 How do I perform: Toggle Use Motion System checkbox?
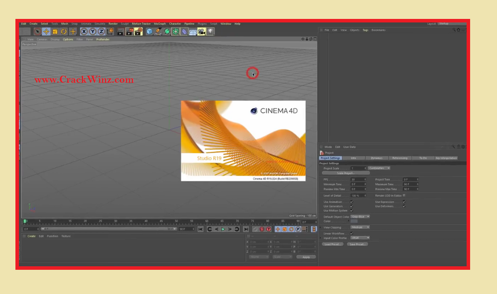(352, 210)
